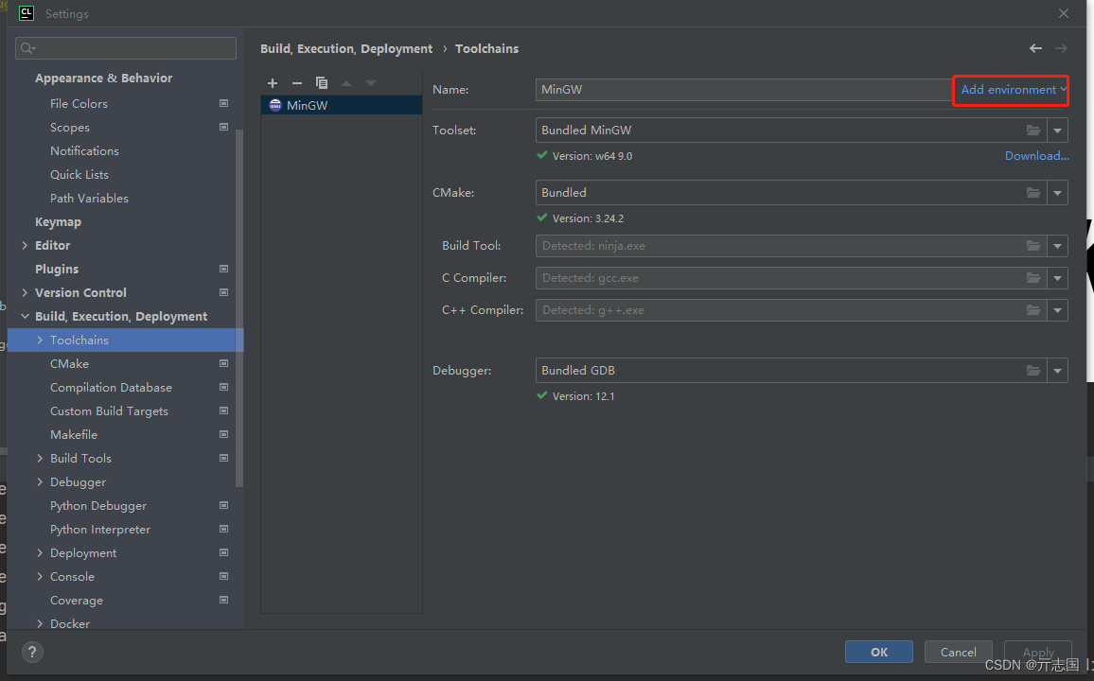This screenshot has height=681, width=1094.
Task: Expand the Console tree node
Action: (x=40, y=576)
